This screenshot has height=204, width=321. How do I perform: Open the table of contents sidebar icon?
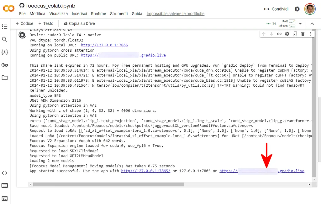pos(5,27)
